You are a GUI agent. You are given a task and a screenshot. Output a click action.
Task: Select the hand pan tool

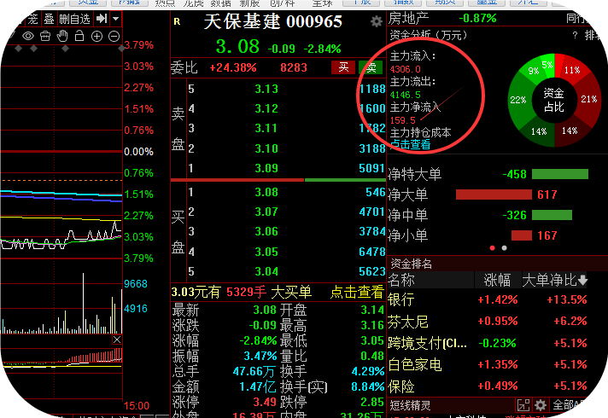click(62, 37)
